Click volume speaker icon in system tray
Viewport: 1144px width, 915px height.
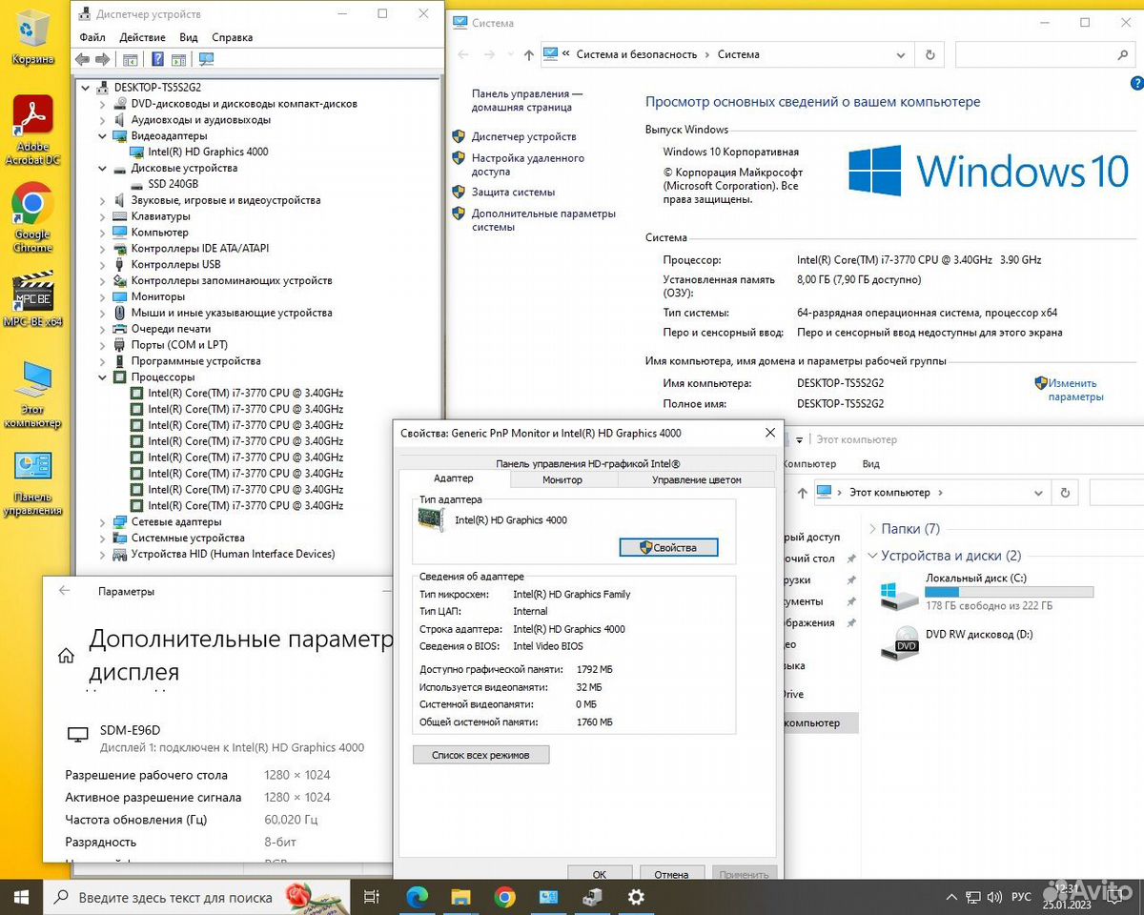point(995,897)
